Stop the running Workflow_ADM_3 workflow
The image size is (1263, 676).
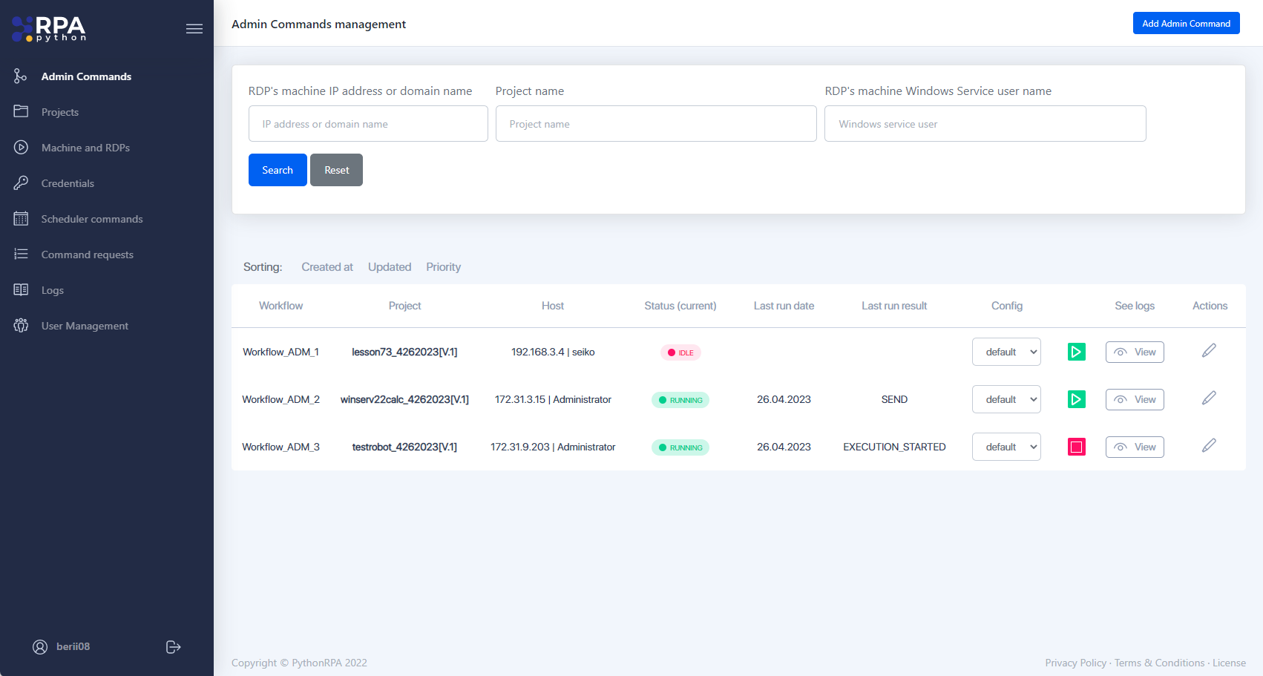1076,446
